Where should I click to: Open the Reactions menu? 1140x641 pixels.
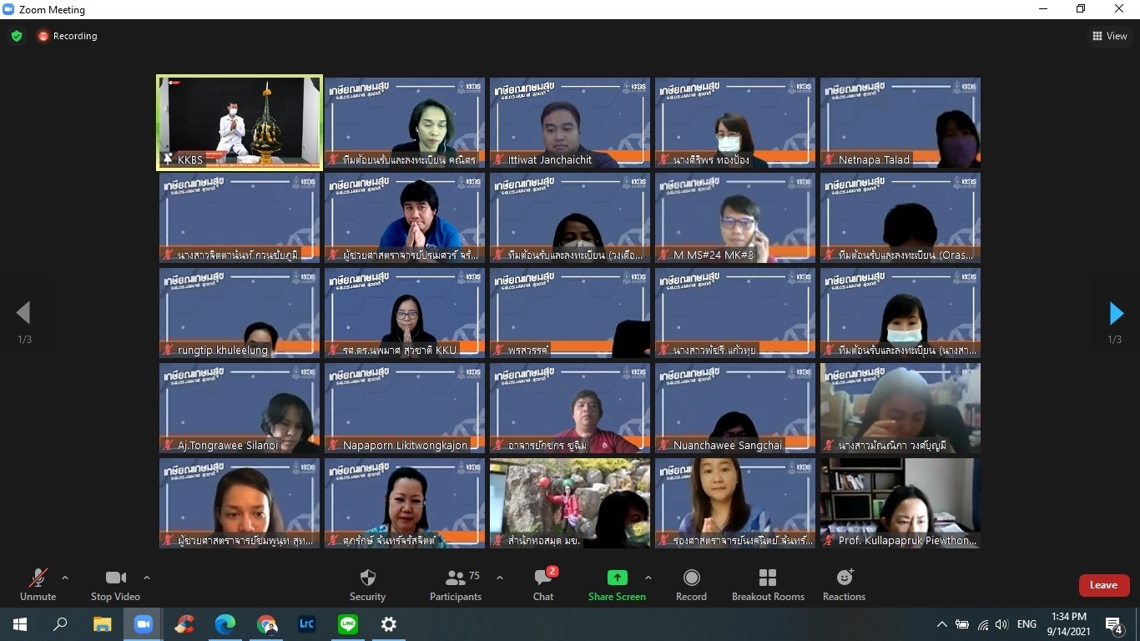844,584
